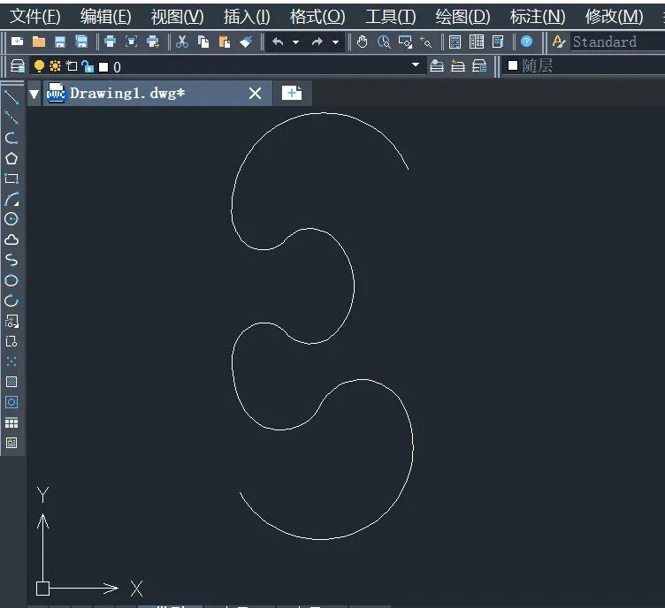Select the Table tool
This screenshot has height=608, width=665.
tap(11, 422)
